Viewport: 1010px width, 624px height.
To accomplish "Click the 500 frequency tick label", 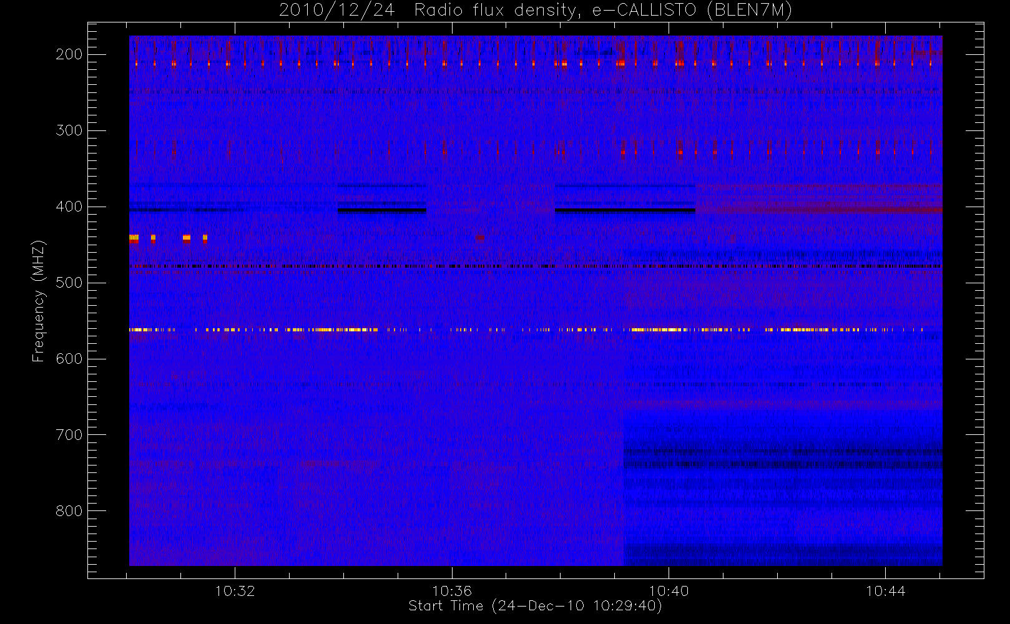I will [69, 283].
